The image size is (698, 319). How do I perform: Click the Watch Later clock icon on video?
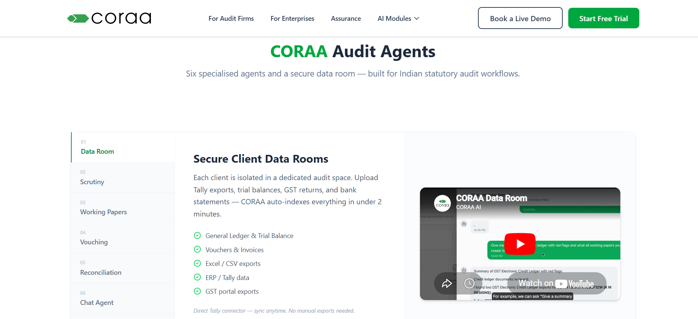[469, 284]
